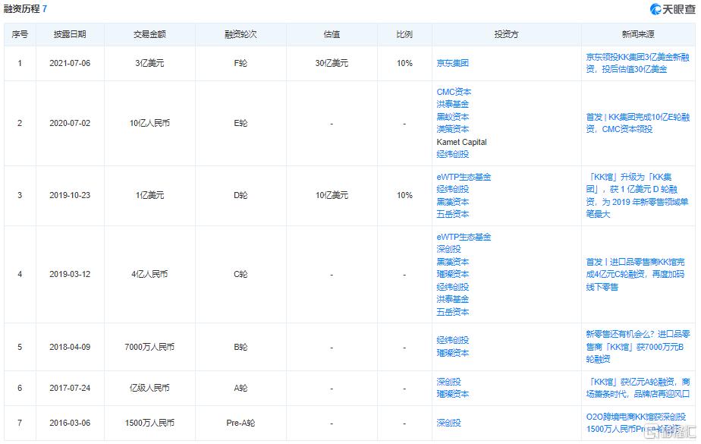
Task: Click the 投资方 column header
Action: pyautogui.click(x=507, y=34)
